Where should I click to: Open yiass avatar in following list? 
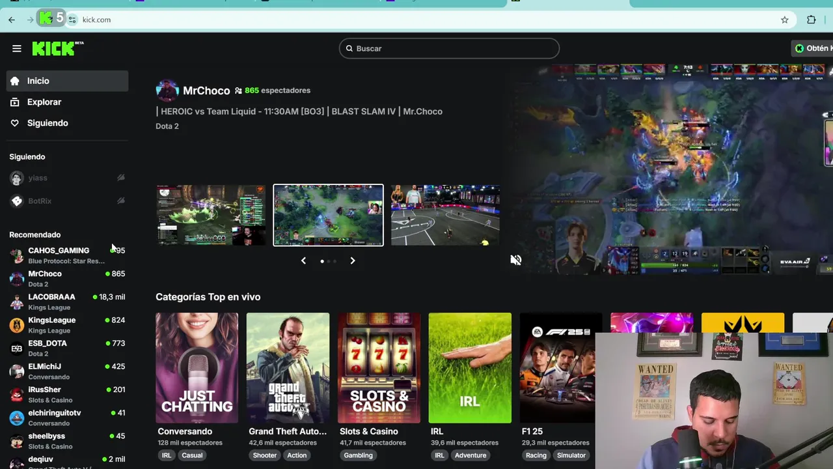17,178
